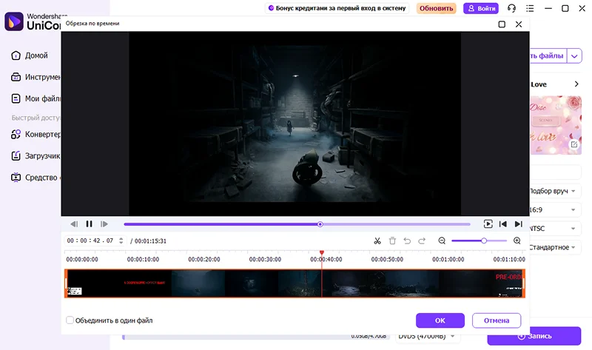Jump to next segment
This screenshot has height=350, width=592.
point(519,224)
